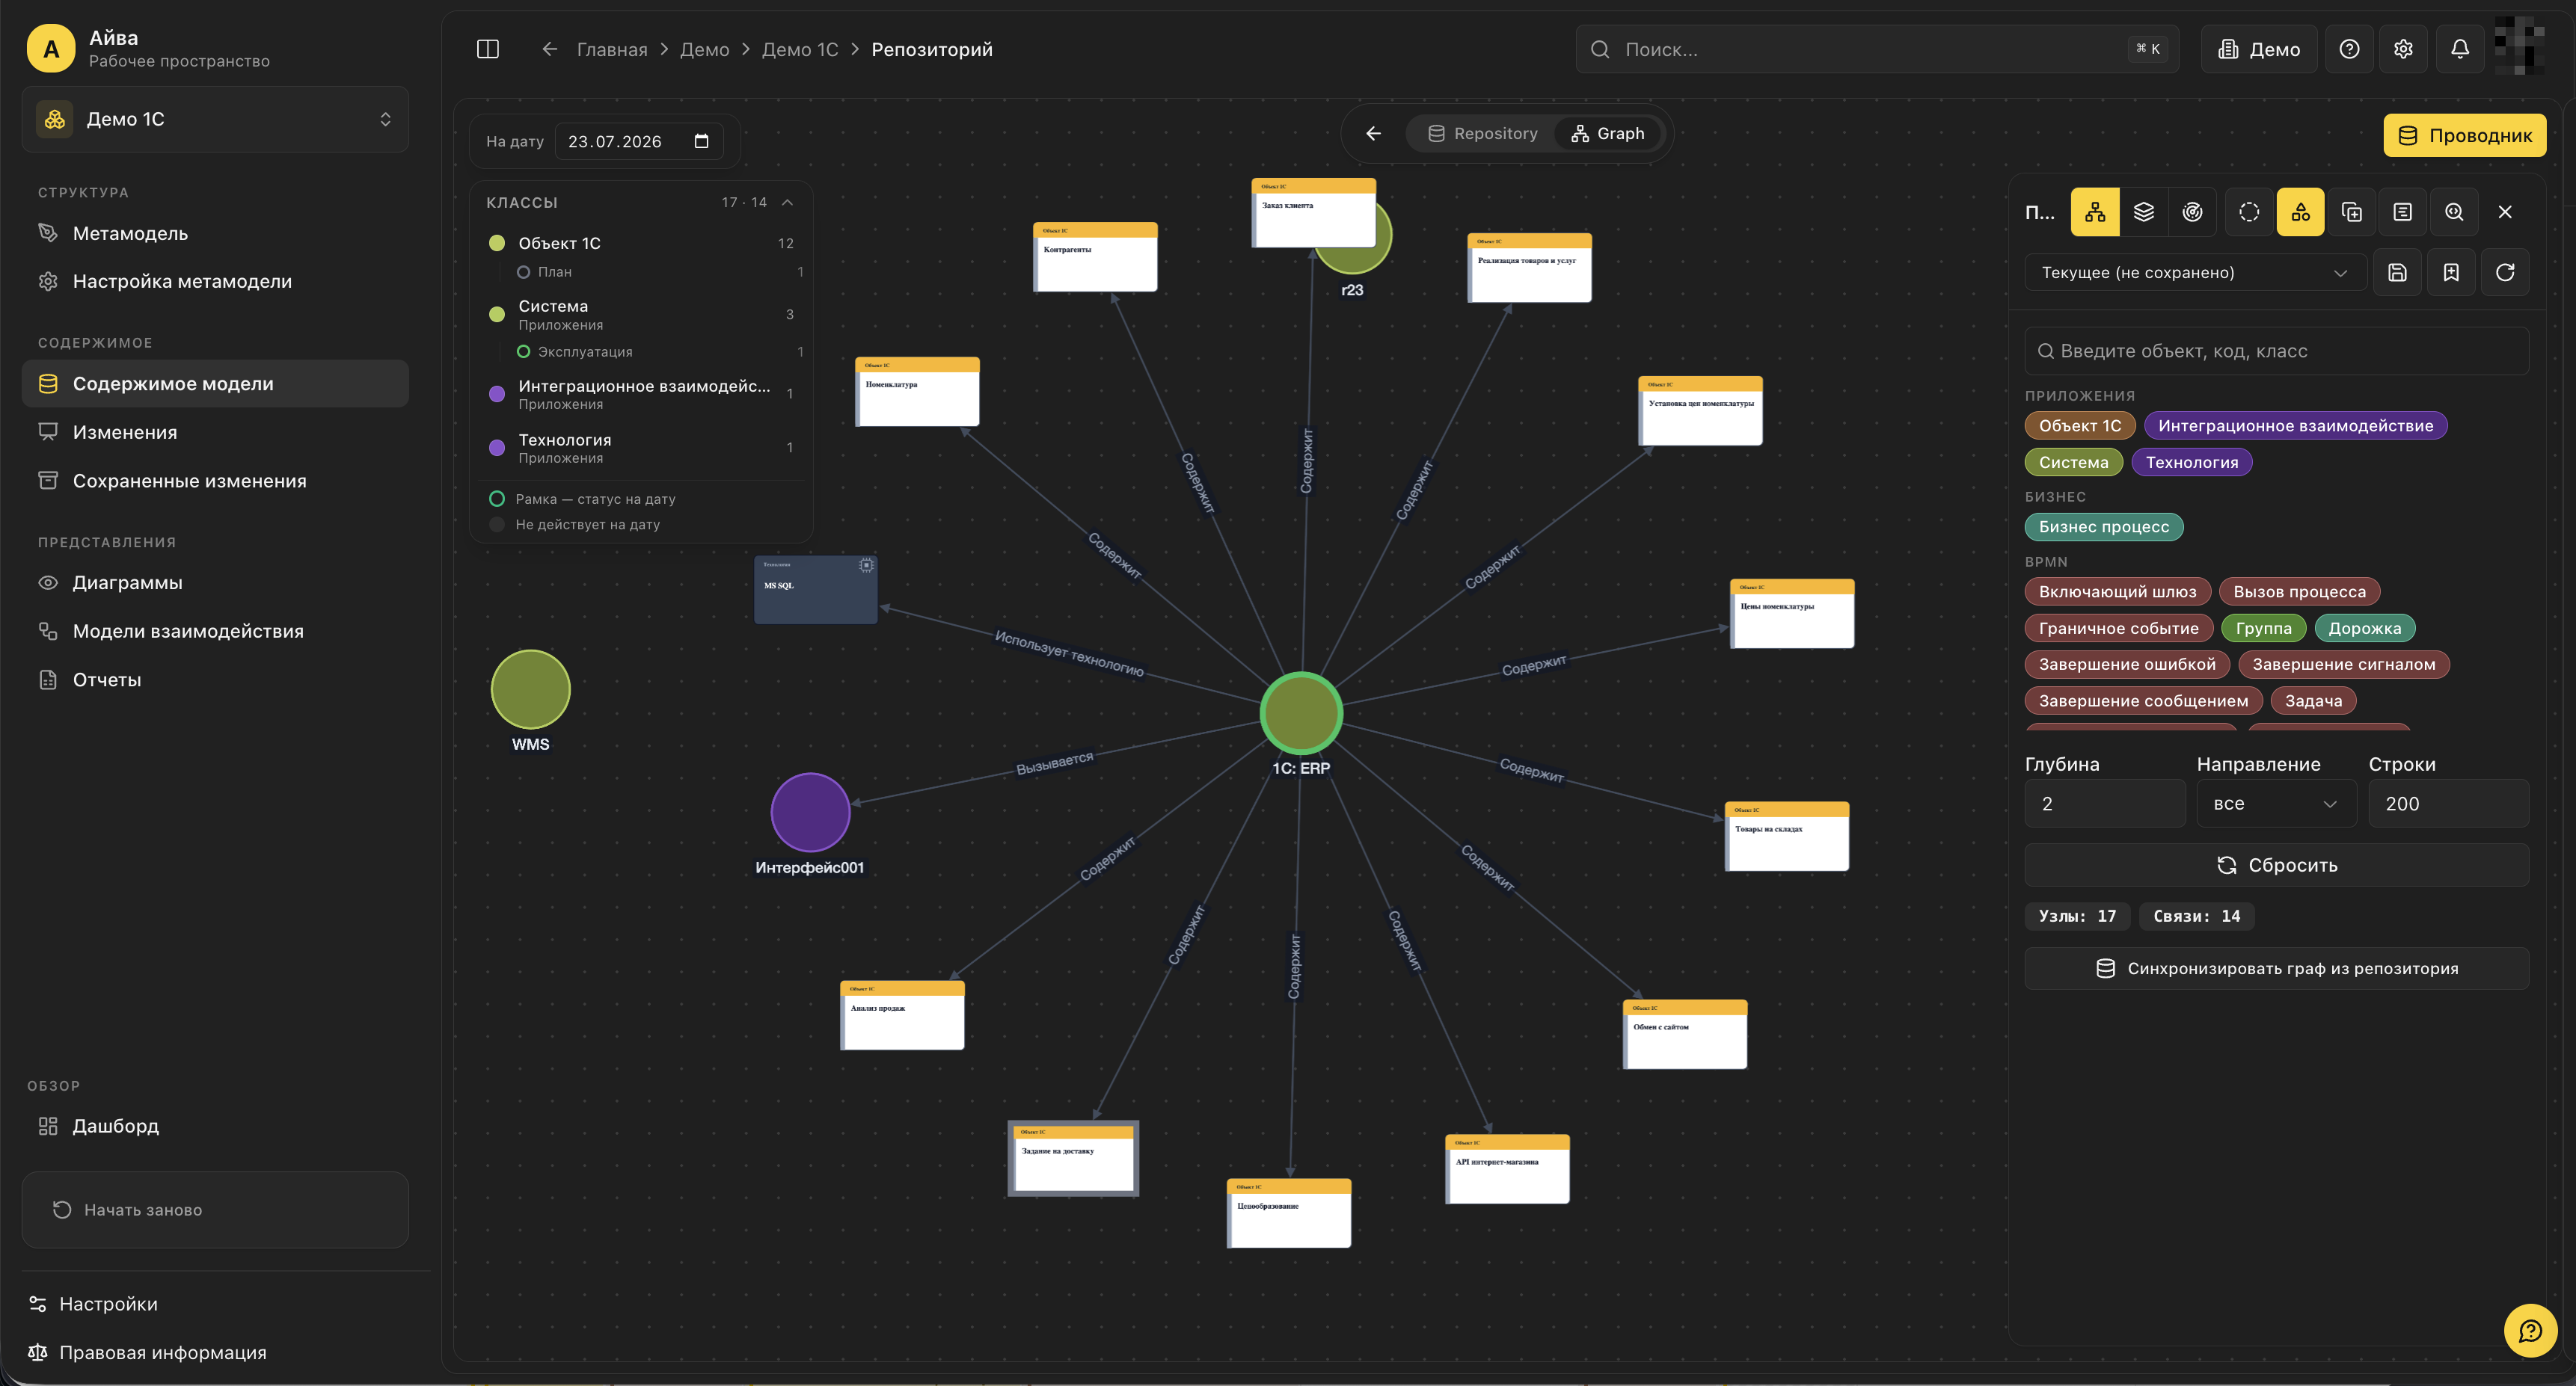Image resolution: width=2576 pixels, height=1386 pixels.
Task: Open the calendar picker in date field
Action: click(x=701, y=141)
